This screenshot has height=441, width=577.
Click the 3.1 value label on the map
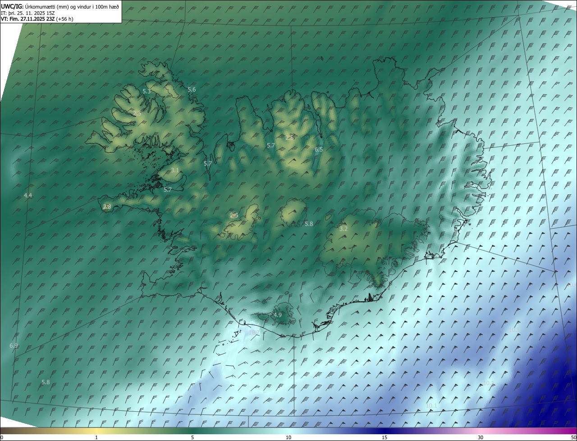175,170
